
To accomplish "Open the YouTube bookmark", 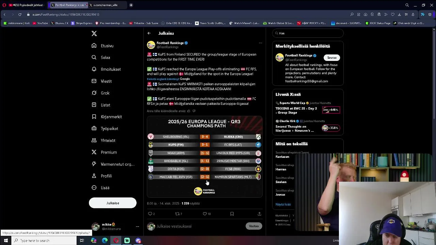I will pos(41,23).
